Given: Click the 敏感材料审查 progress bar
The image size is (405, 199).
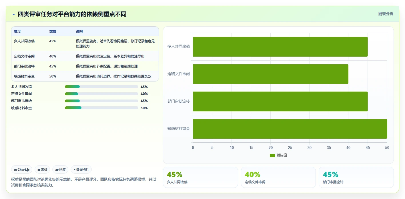Looking at the screenshot, I should [101, 108].
